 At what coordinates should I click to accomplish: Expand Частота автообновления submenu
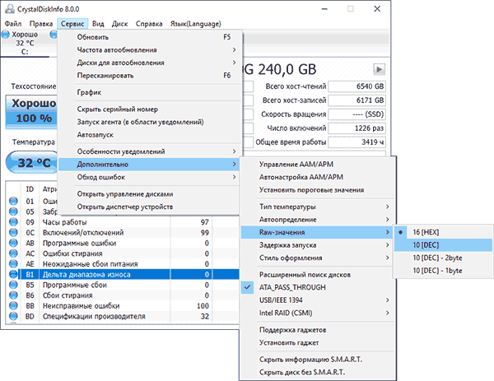[x=150, y=49]
